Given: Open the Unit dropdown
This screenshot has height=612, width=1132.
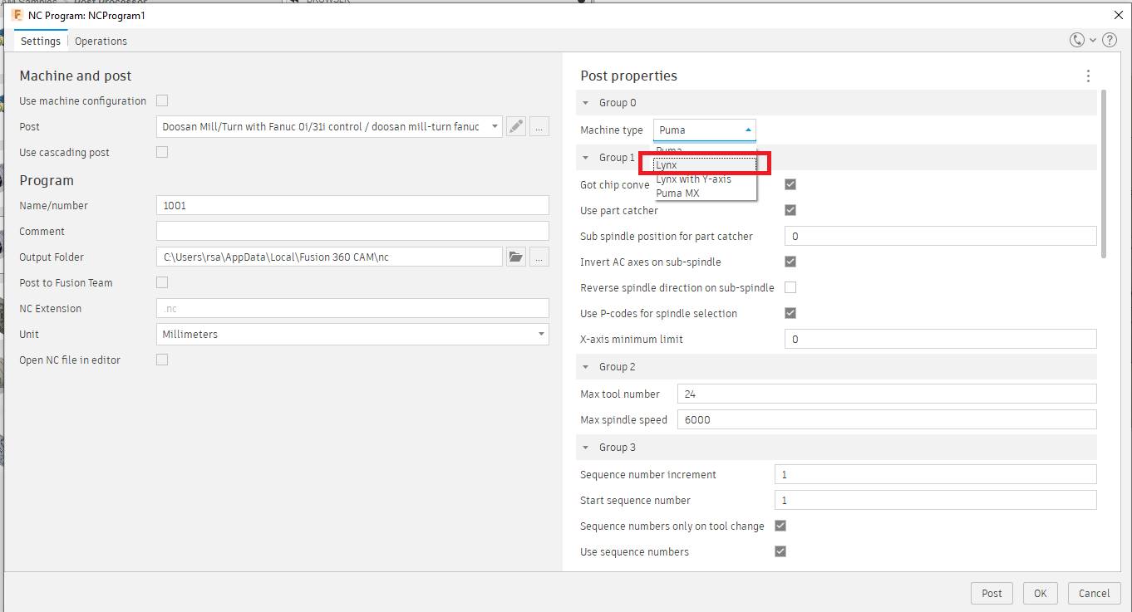Looking at the screenshot, I should point(352,335).
